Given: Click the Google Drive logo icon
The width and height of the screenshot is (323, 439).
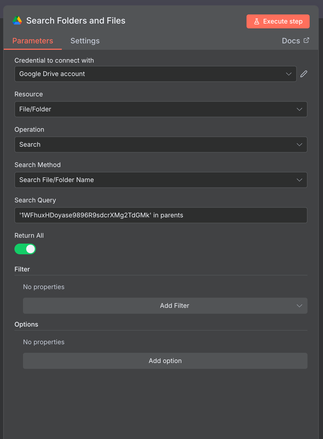Looking at the screenshot, I should (17, 21).
